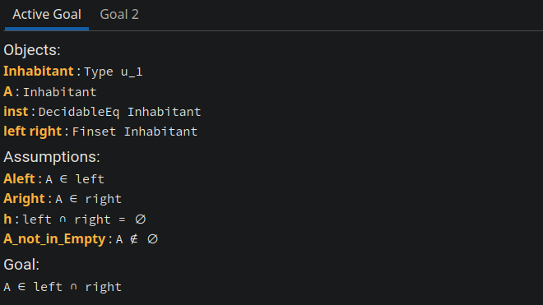
Task: Click the Finset Inhabitant type text
Action: (135, 132)
